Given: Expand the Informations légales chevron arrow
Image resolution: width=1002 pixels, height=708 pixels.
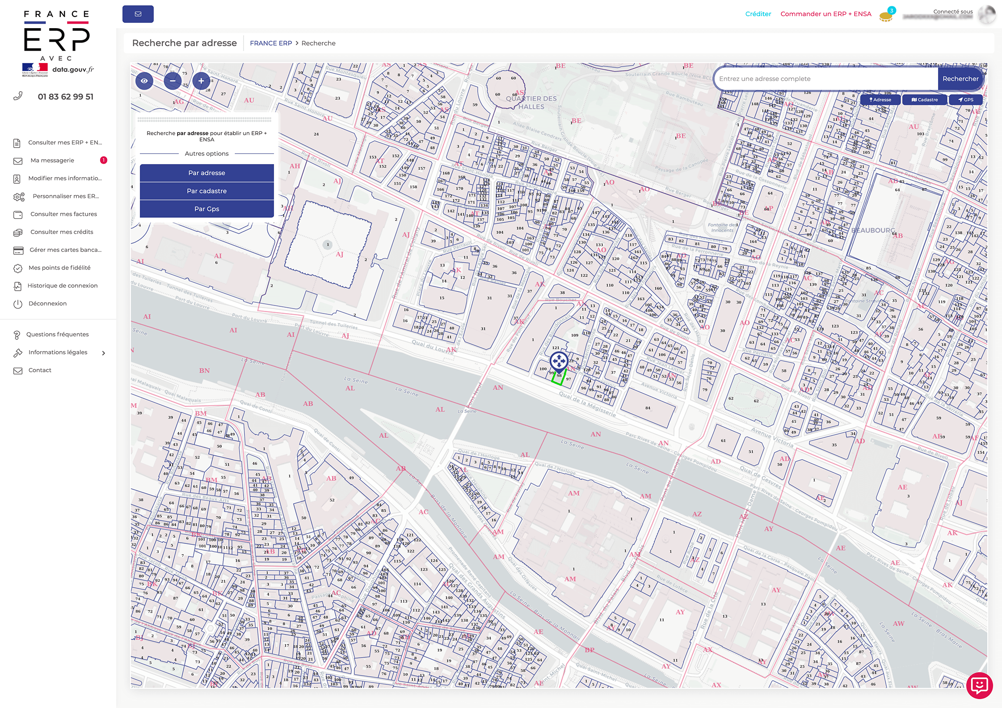Looking at the screenshot, I should click(x=104, y=353).
